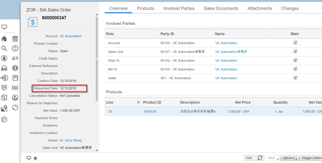Click the left pane vertical scrollbar
322x163 pixels.
click(97, 59)
